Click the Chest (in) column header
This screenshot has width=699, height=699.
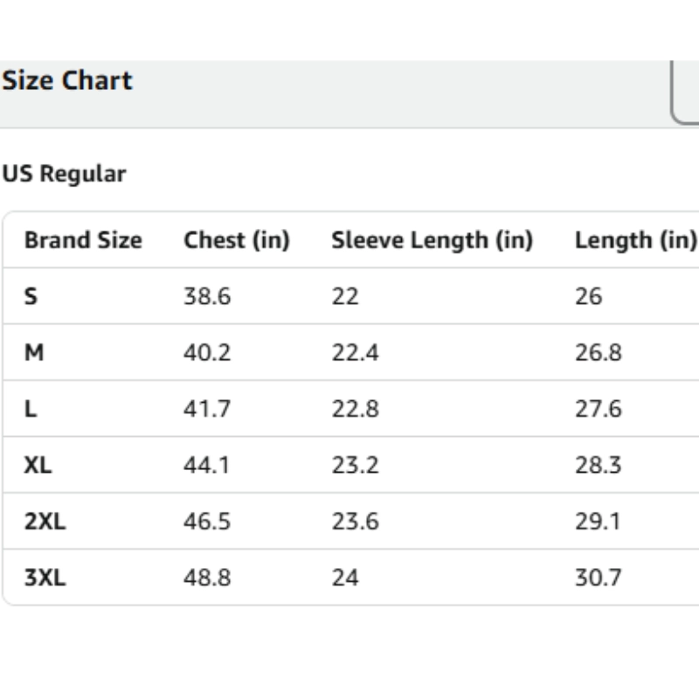[236, 240]
